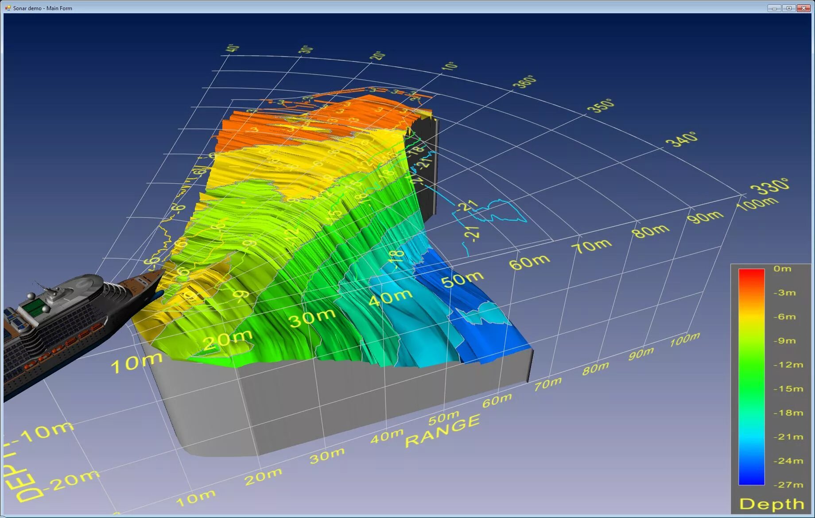
Task: Click the '-18m' legend value
Action: (788, 413)
